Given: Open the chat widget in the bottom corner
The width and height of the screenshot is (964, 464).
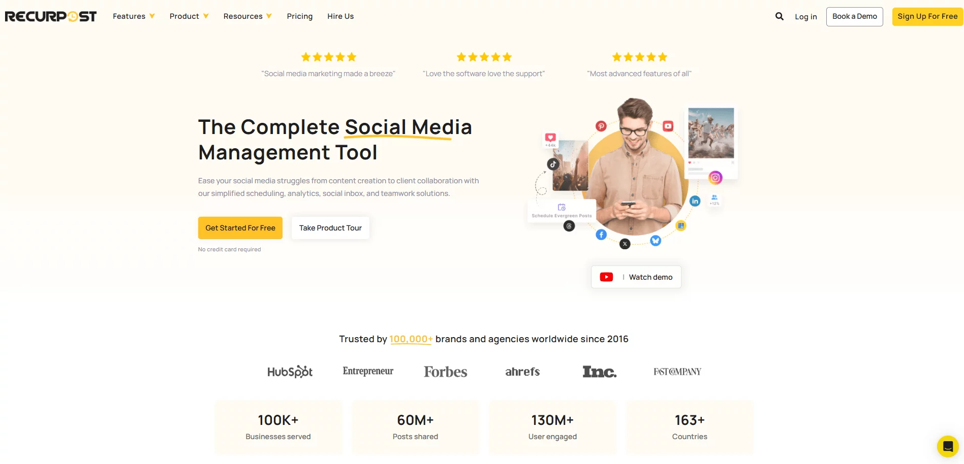Looking at the screenshot, I should click(x=947, y=446).
